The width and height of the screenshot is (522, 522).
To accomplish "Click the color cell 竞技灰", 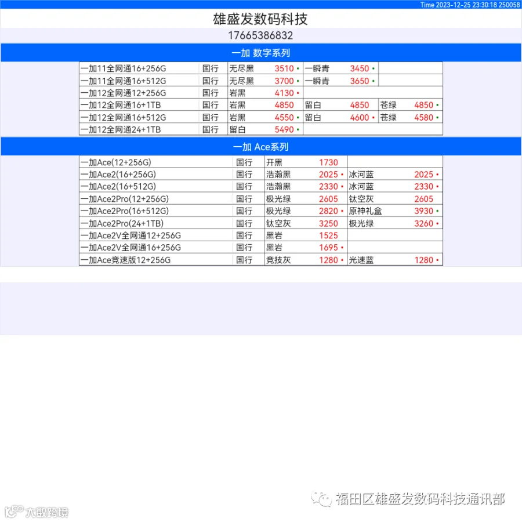I will click(x=278, y=260).
